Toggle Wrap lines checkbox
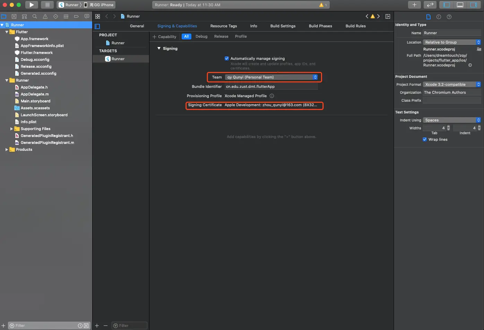 (x=425, y=139)
